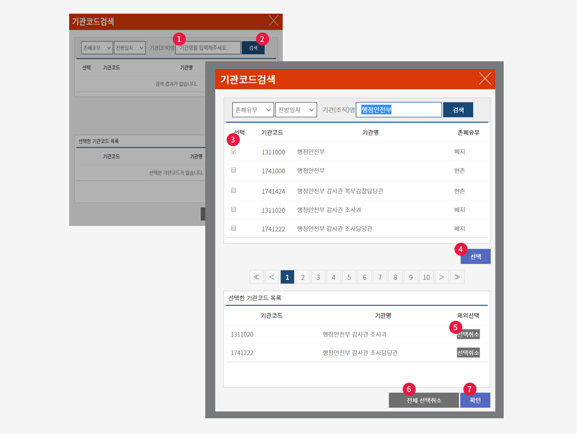This screenshot has height=434, width=577.
Task: Open background dialog's 존폐유무 dropdown
Action: 97,48
